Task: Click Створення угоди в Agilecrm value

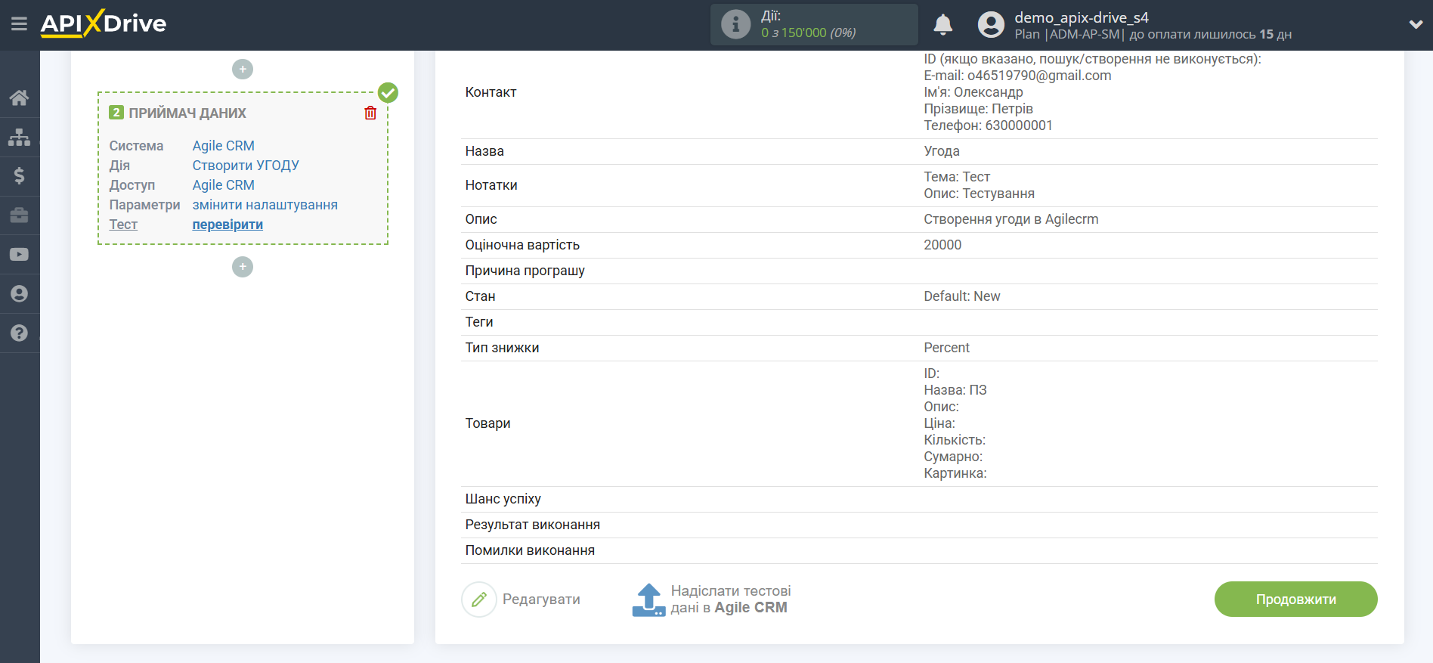Action: 1011,219
